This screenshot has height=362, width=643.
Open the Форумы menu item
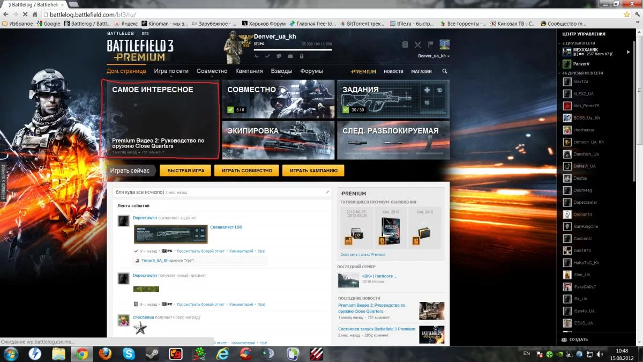[x=312, y=71]
